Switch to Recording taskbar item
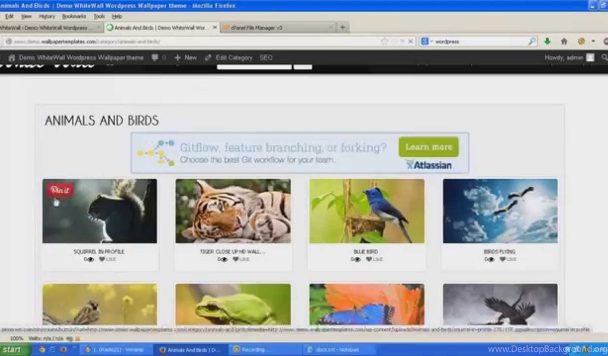 coord(264,350)
